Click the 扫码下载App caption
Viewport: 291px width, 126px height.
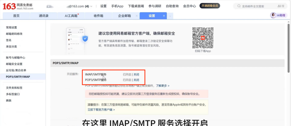point(203,51)
